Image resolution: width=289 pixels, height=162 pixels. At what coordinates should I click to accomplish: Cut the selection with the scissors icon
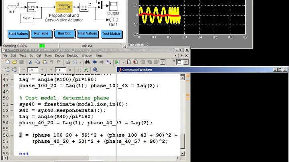click(31, 62)
